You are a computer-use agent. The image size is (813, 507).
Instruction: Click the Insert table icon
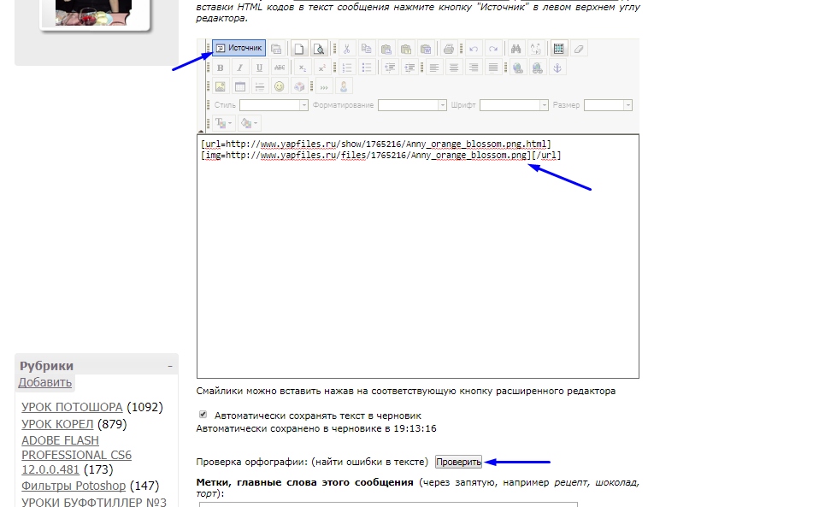coord(239,86)
